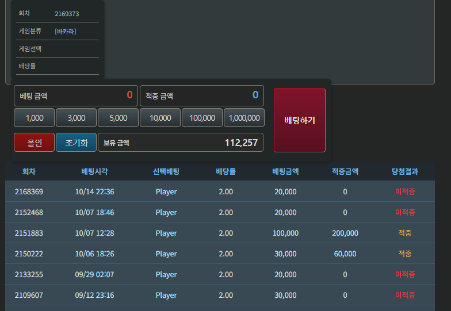Click bet time 10/07 18:46
This screenshot has height=311, width=451.
(x=94, y=213)
